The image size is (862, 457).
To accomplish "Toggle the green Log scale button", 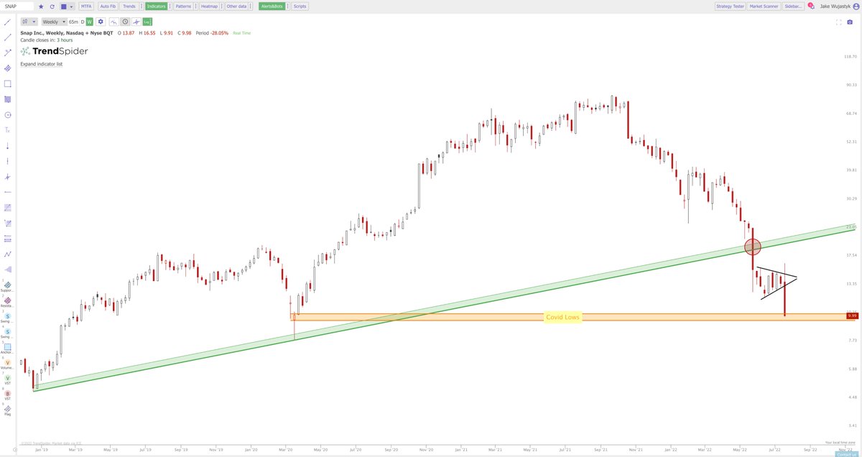I will click(x=147, y=22).
